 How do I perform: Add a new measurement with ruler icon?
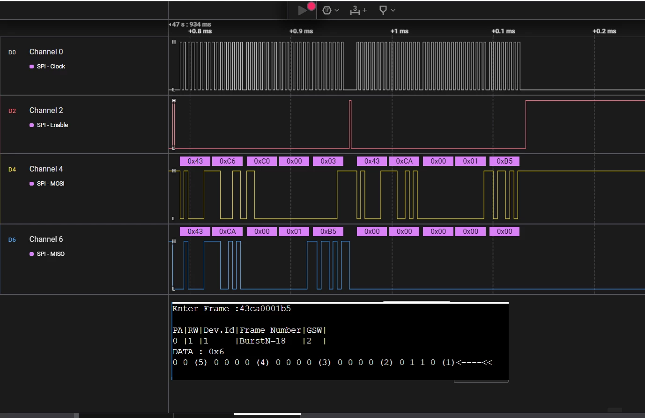click(x=358, y=10)
